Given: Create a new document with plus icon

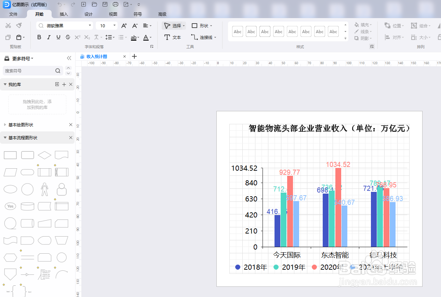Looking at the screenshot, I should pyautogui.click(x=84, y=4).
